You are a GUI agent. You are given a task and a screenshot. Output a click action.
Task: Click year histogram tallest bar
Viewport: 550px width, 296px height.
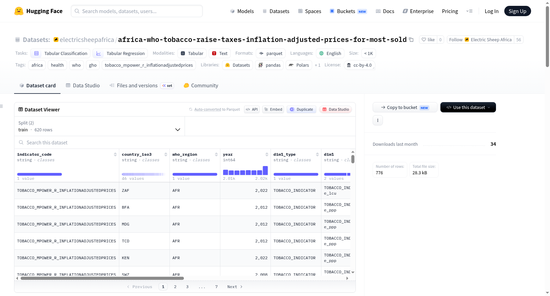tap(265, 171)
